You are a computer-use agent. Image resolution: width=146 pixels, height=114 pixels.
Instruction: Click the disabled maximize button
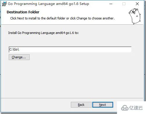coord(124,4)
